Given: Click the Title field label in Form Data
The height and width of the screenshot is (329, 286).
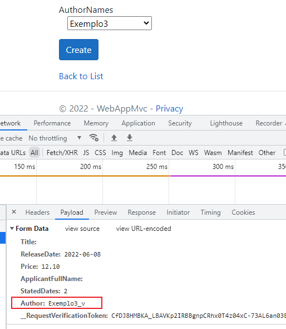Looking at the screenshot, I should pos(29,242).
